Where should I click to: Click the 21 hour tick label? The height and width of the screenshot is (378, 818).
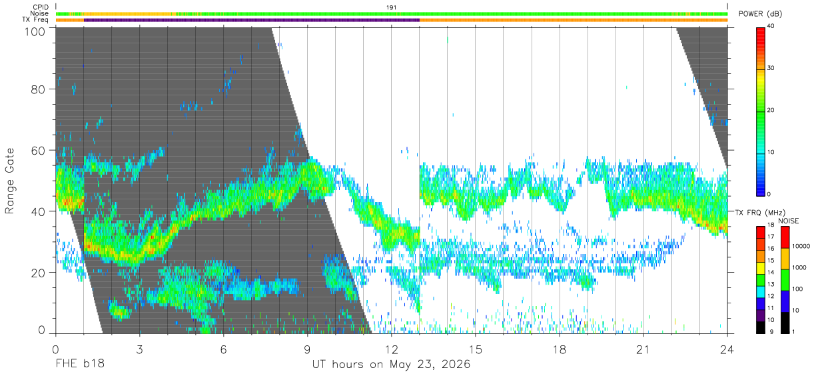tap(643, 350)
